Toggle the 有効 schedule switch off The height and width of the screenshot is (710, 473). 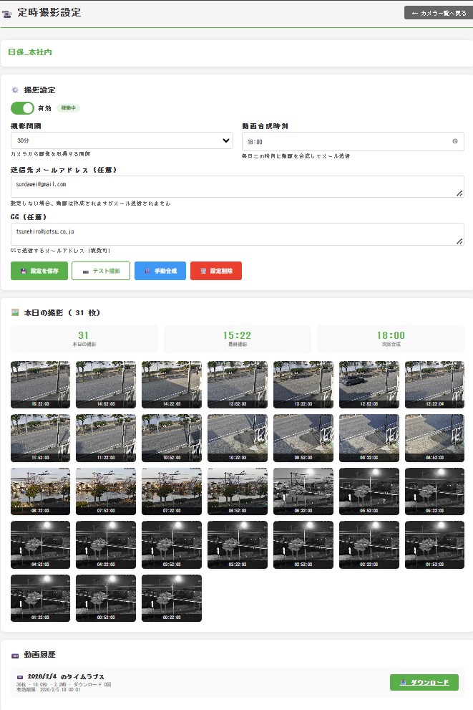point(22,108)
